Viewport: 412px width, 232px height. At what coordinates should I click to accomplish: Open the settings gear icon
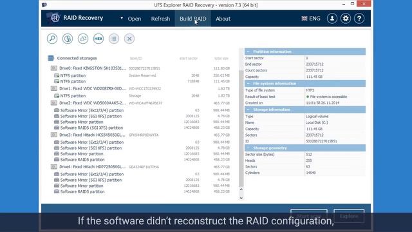(346, 19)
